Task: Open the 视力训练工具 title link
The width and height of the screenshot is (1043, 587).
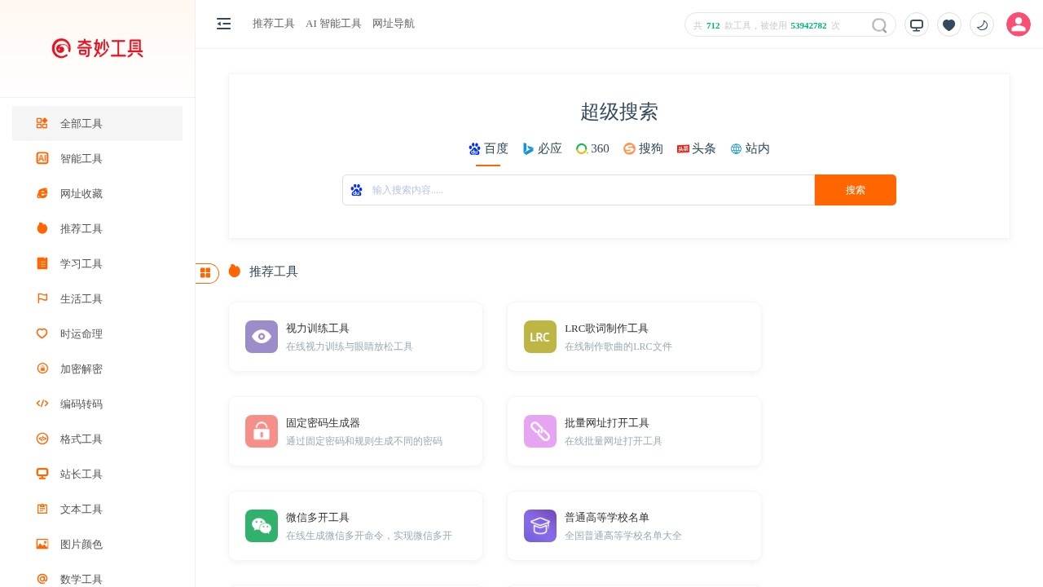Action: (x=318, y=329)
